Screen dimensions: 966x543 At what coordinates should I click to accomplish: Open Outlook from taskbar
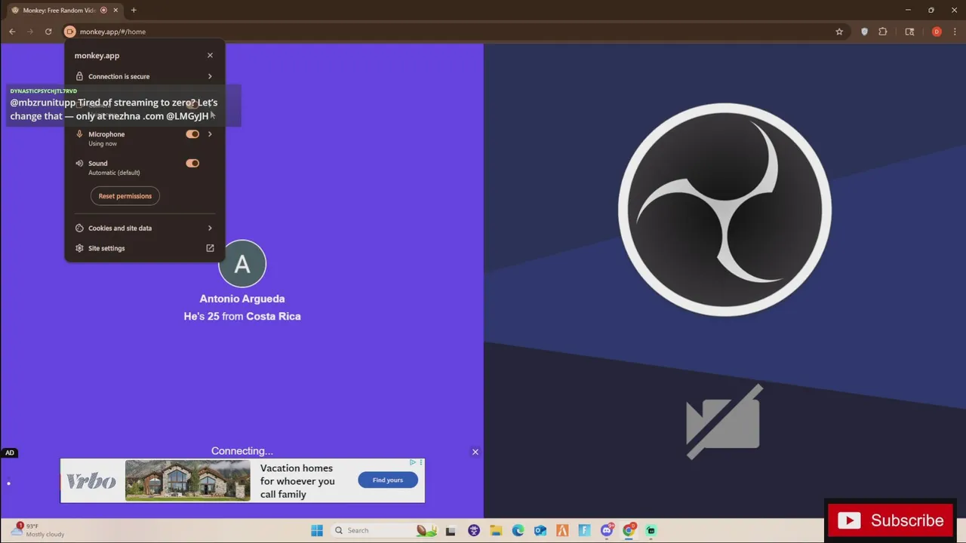tap(540, 530)
